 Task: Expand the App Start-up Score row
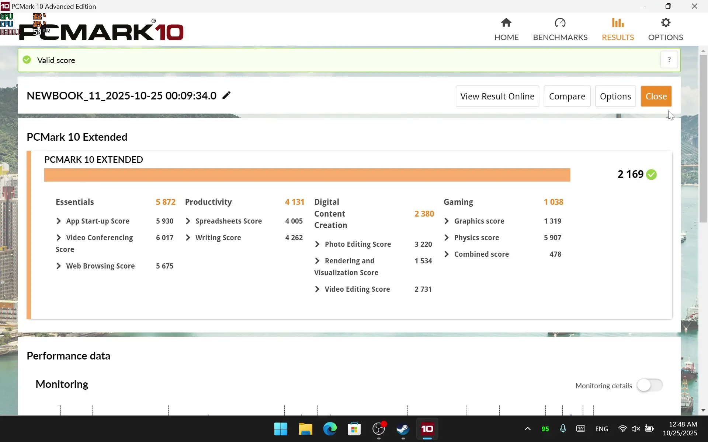(x=59, y=221)
